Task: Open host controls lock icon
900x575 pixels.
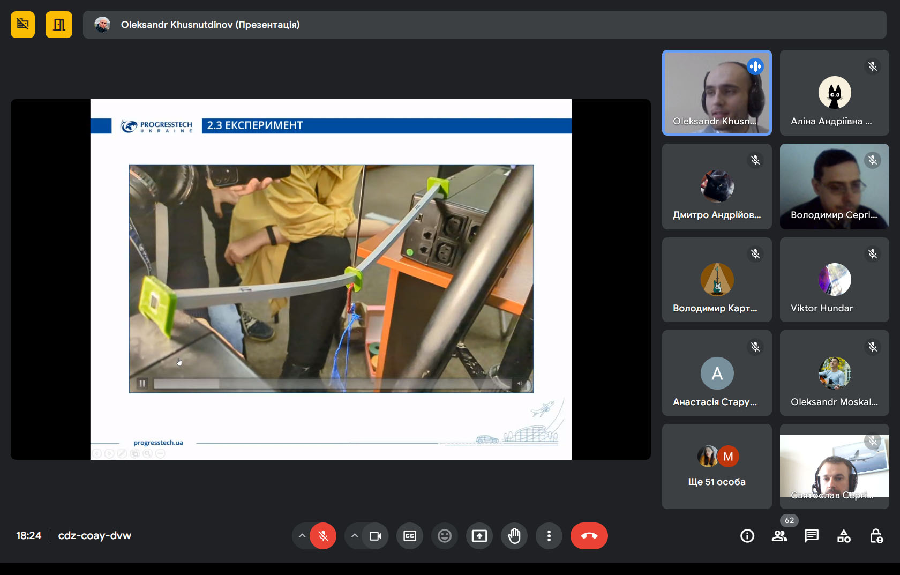Action: [876, 536]
